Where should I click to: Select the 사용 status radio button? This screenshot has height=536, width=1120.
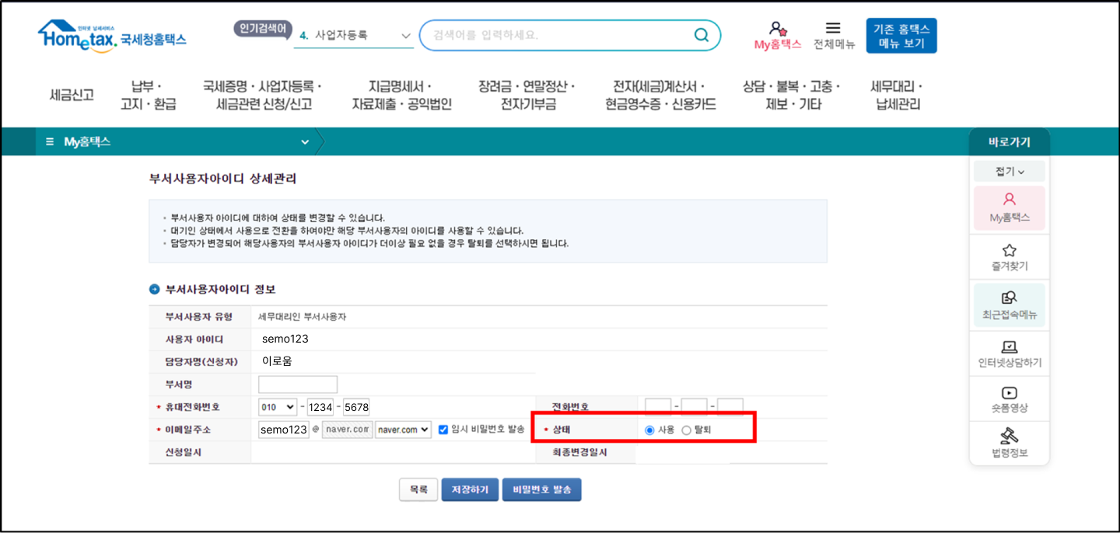650,430
